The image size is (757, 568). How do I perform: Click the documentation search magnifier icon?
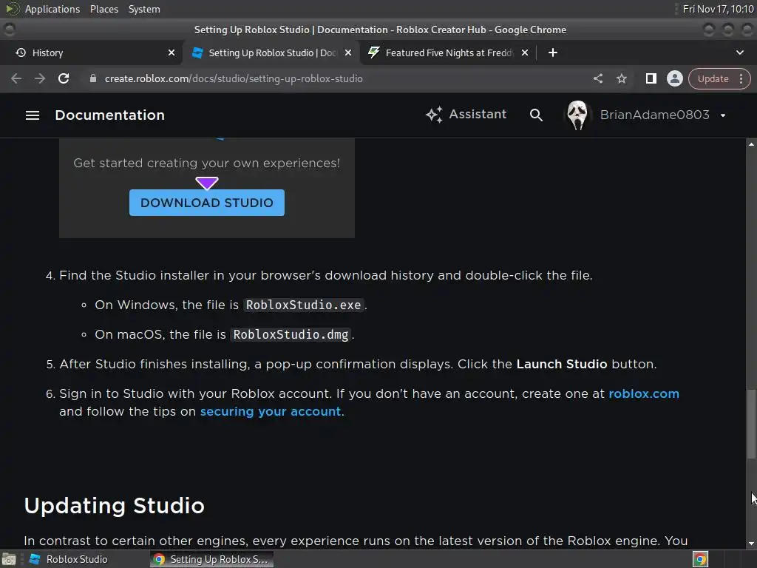click(536, 115)
